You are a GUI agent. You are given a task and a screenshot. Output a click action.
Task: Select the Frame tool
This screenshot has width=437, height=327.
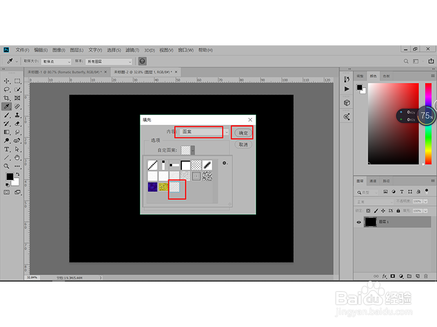tap(17, 98)
